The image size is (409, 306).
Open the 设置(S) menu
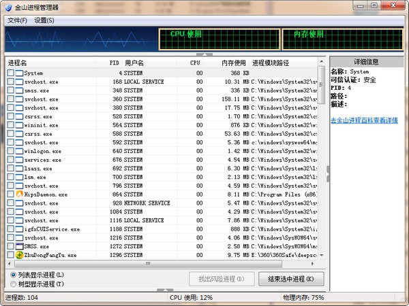[x=44, y=20]
